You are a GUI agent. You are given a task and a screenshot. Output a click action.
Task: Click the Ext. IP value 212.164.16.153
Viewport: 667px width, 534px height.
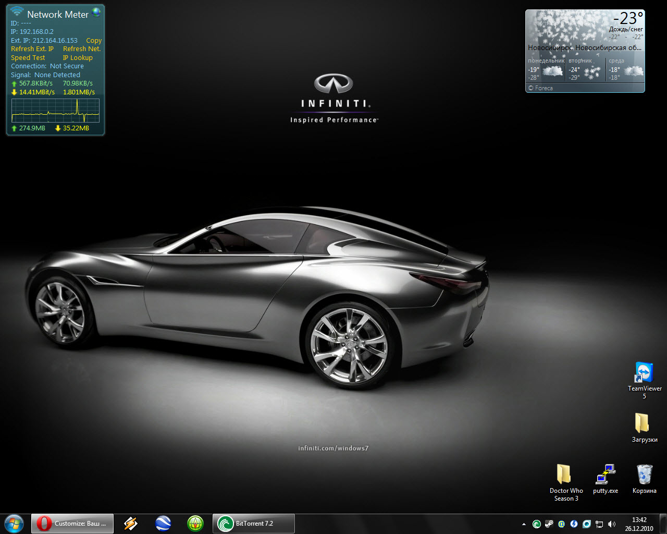[x=55, y=40]
